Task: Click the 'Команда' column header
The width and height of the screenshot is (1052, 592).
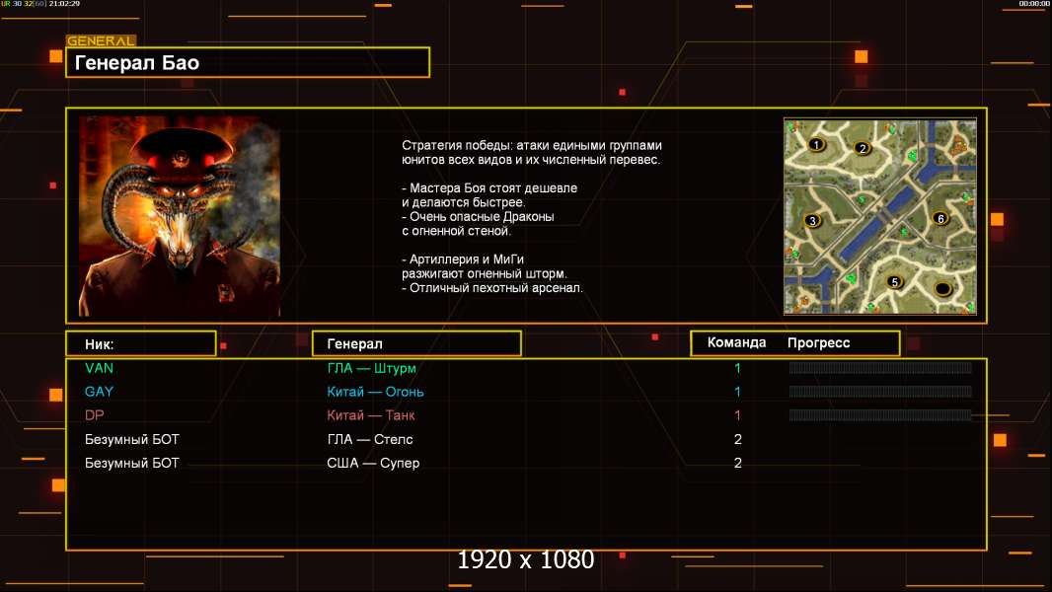Action: 736,342
